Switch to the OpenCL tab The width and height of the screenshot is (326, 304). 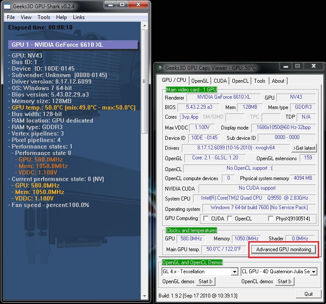pos(240,81)
